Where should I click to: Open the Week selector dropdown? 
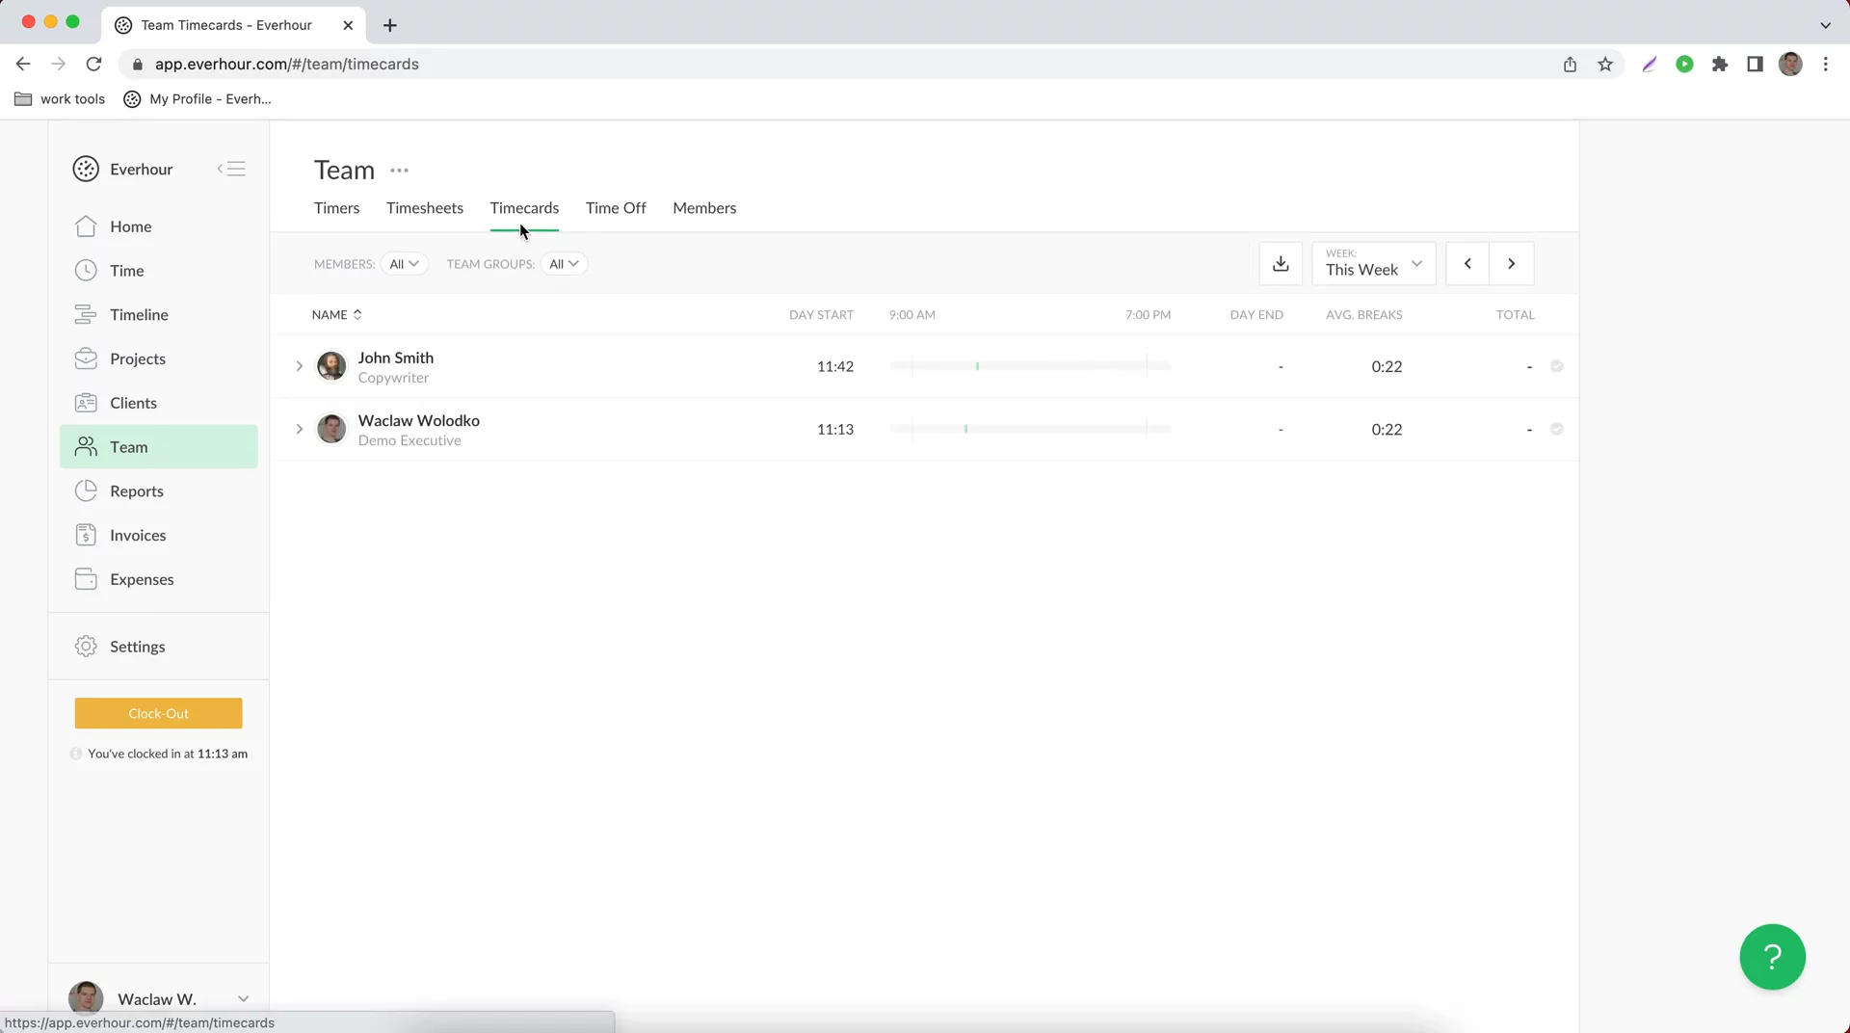(x=1373, y=264)
